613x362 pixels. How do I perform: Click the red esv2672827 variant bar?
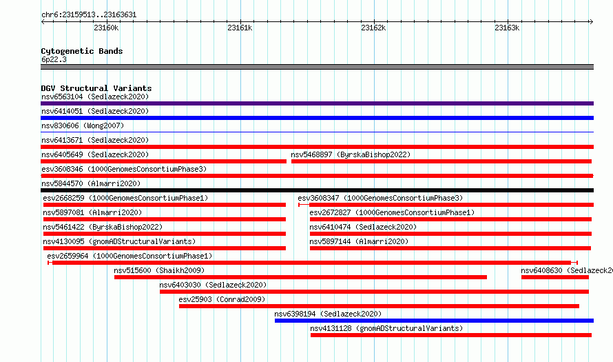tap(450, 219)
